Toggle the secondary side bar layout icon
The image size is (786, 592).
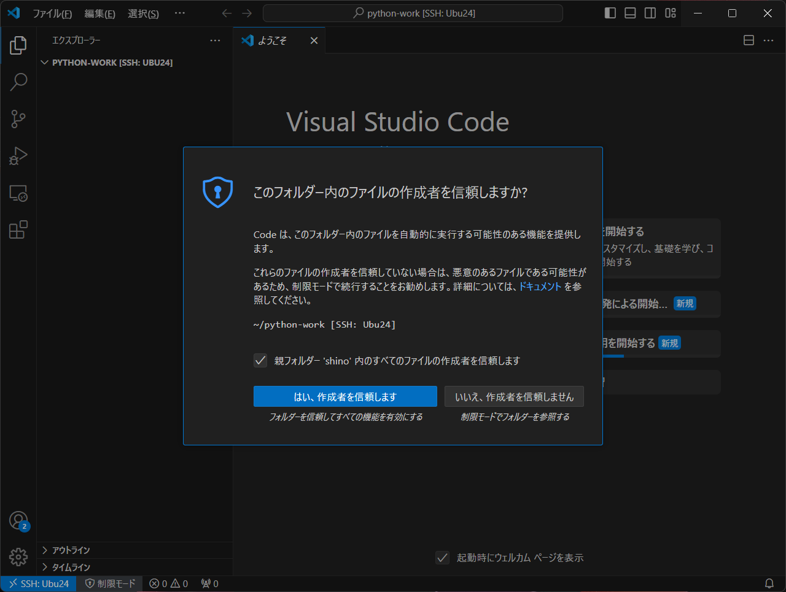tap(650, 13)
